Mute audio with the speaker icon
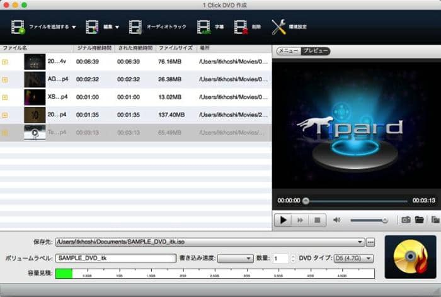The width and height of the screenshot is (441, 297). pyautogui.click(x=336, y=220)
